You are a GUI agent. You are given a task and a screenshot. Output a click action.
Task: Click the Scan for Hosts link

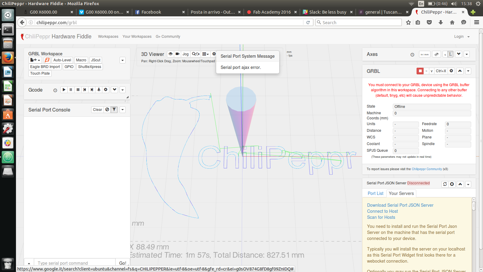click(381, 217)
